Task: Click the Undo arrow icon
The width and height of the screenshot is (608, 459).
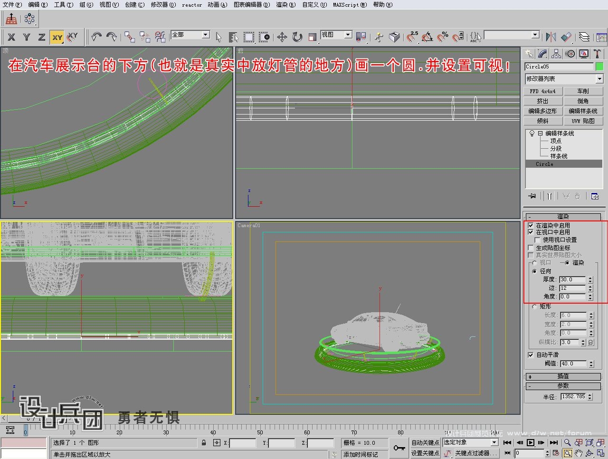Action: coord(96,37)
